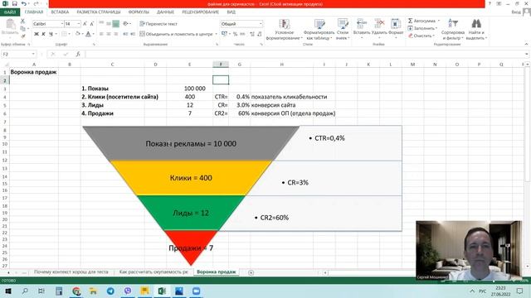Toggle underline formatting (Ч)
This screenshot has height=298, width=531.
tap(51, 34)
